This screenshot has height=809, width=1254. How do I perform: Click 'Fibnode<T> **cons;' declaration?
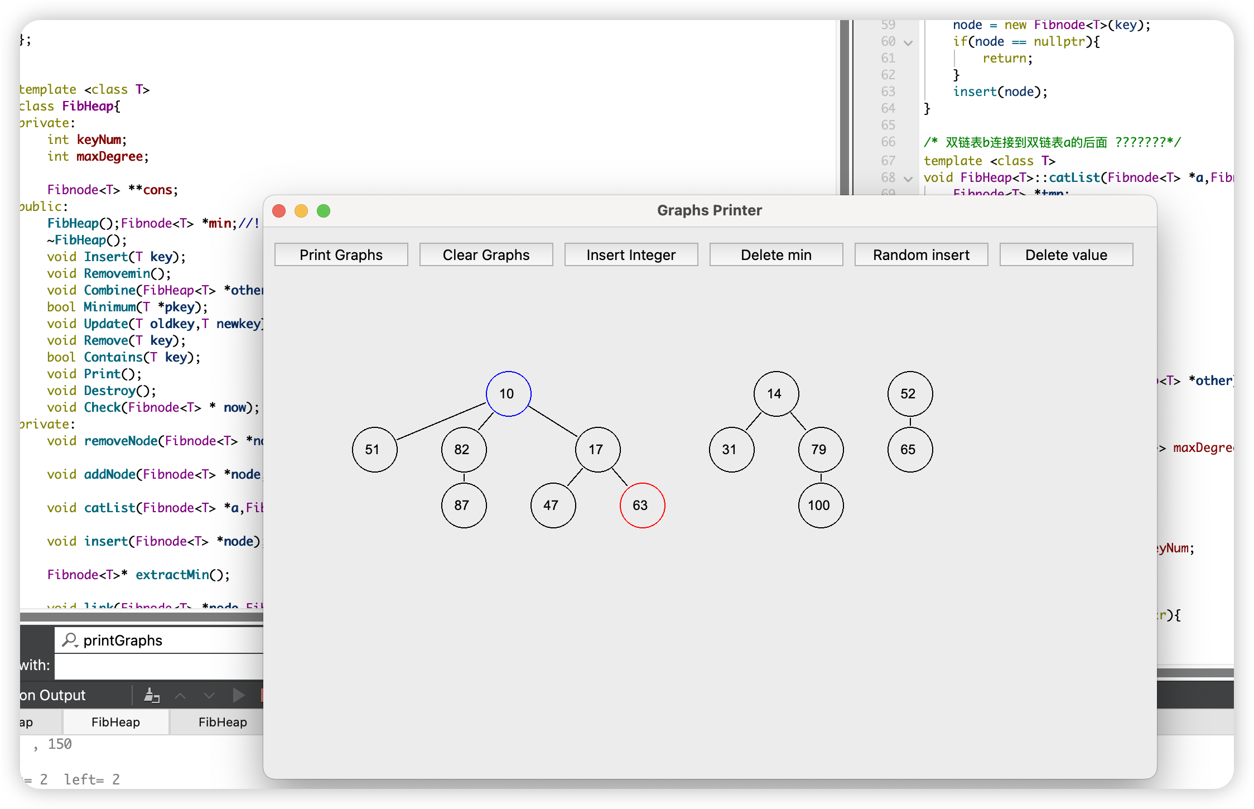click(x=113, y=190)
